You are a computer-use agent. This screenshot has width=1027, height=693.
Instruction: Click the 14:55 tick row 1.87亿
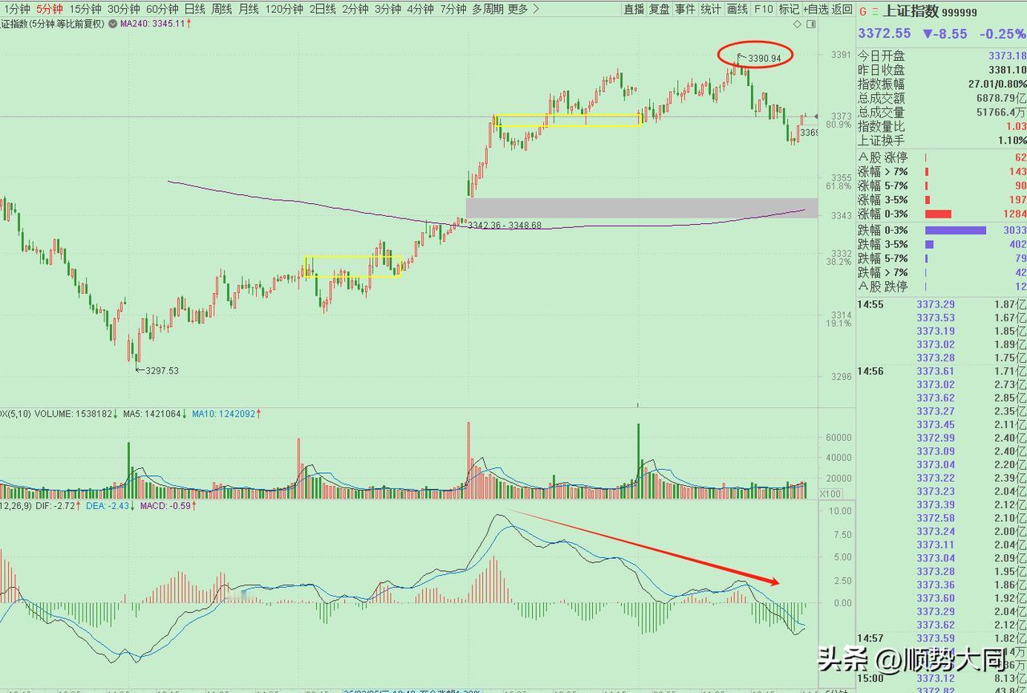(x=942, y=304)
